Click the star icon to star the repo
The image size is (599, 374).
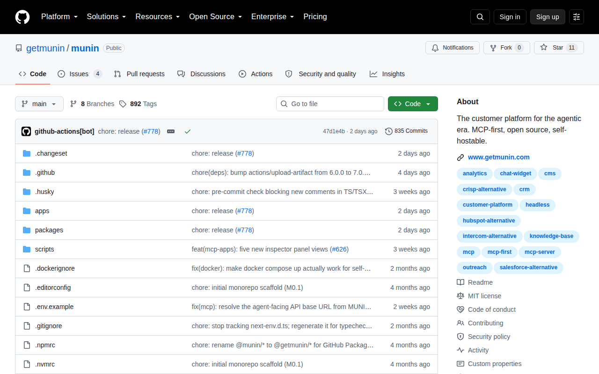[544, 48]
